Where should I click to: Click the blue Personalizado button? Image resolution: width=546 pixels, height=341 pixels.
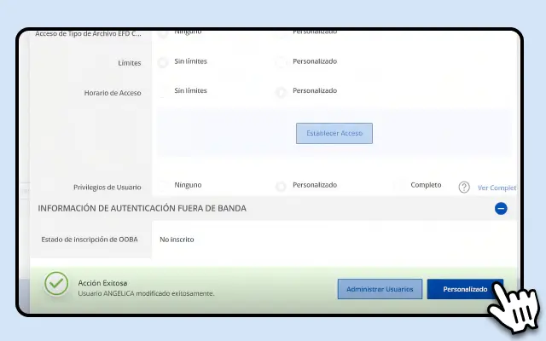click(465, 289)
